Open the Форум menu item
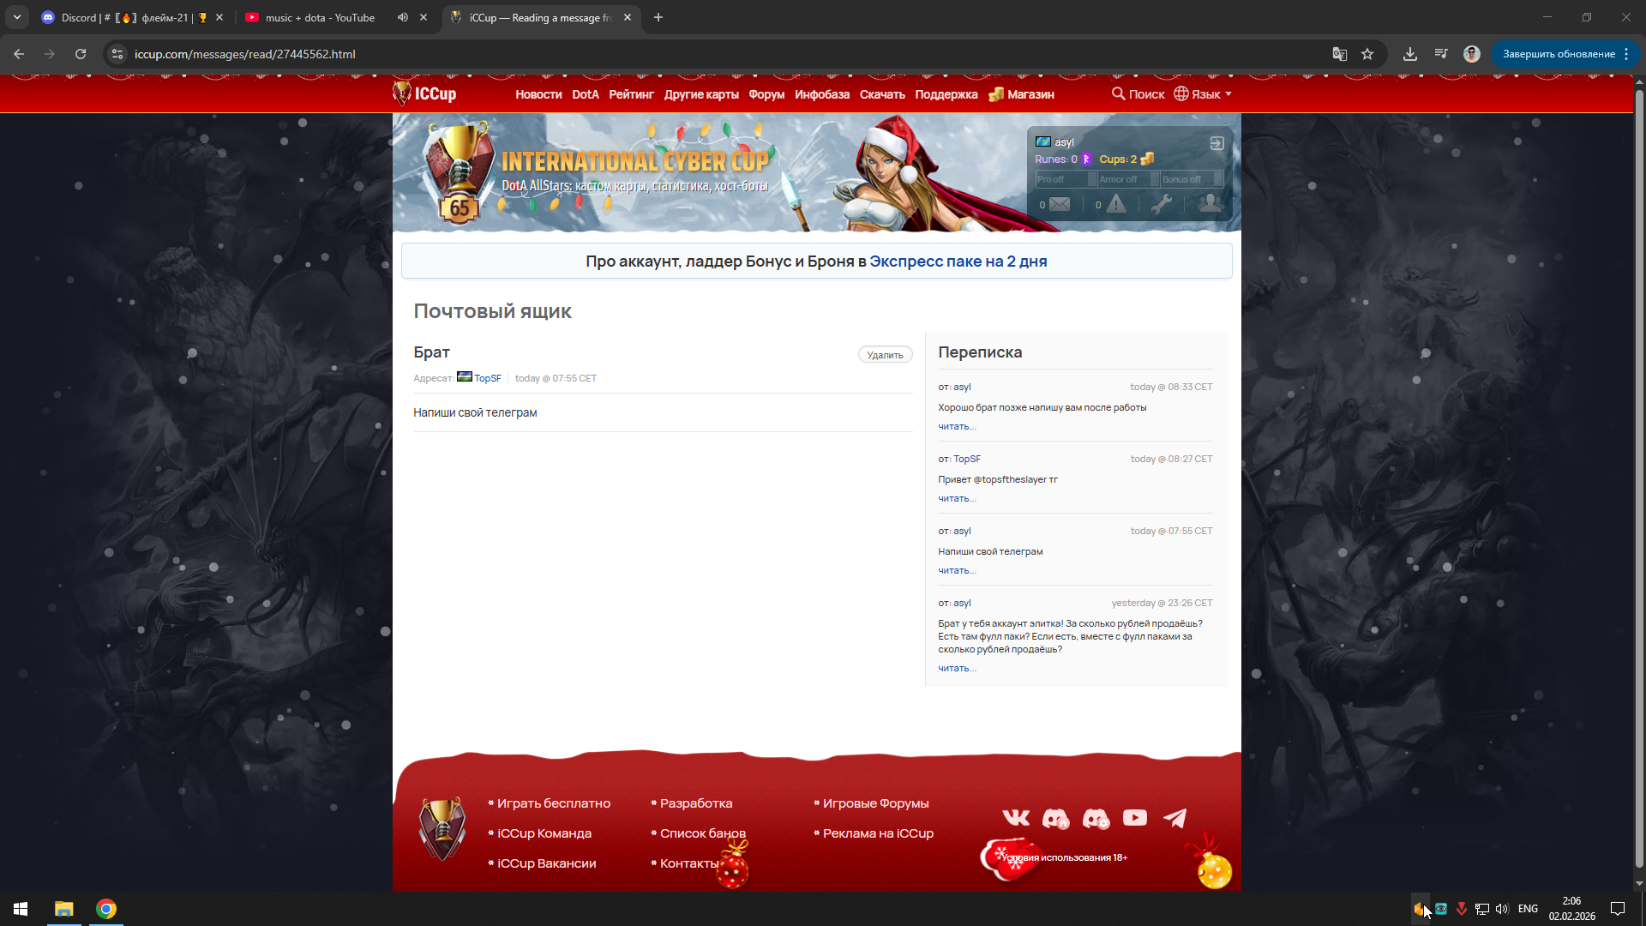The height and width of the screenshot is (926, 1646). click(x=766, y=94)
